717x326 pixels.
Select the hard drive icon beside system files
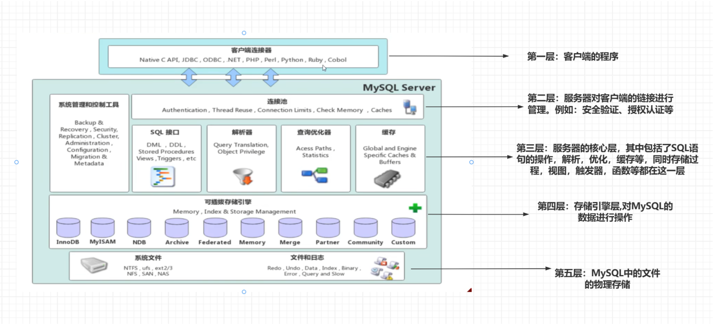click(94, 265)
